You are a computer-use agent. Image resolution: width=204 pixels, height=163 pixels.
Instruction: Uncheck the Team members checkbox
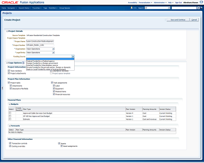[x=9, y=71]
